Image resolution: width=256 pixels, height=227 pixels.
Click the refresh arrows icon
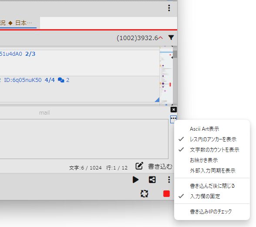click(x=145, y=193)
